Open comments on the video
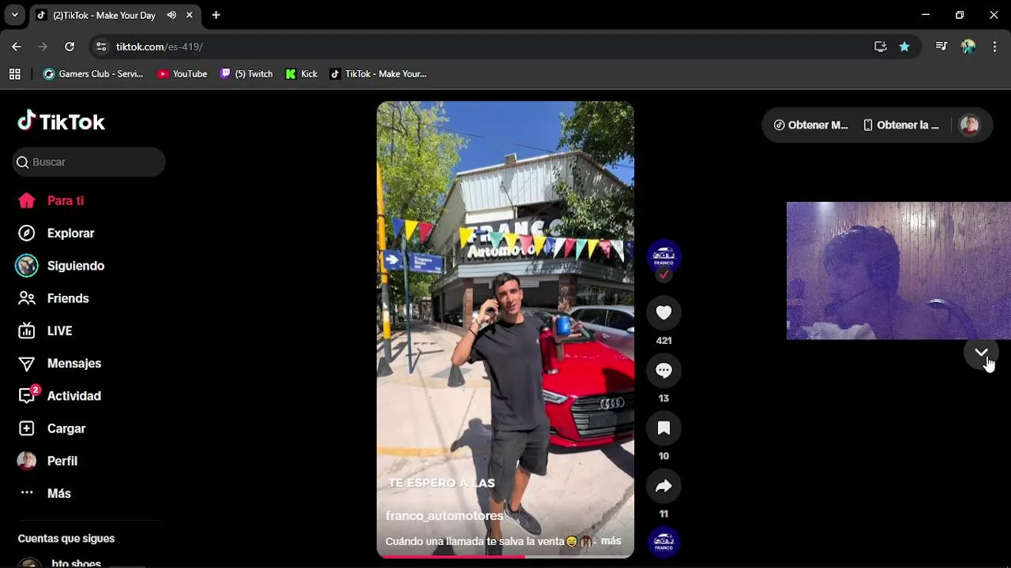Screen dimensions: 1011x568 pyautogui.click(x=663, y=370)
